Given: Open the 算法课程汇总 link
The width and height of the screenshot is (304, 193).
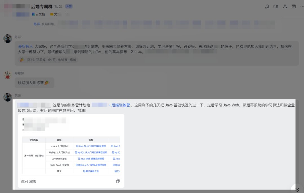Looking at the screenshot, I should click(x=91, y=171).
